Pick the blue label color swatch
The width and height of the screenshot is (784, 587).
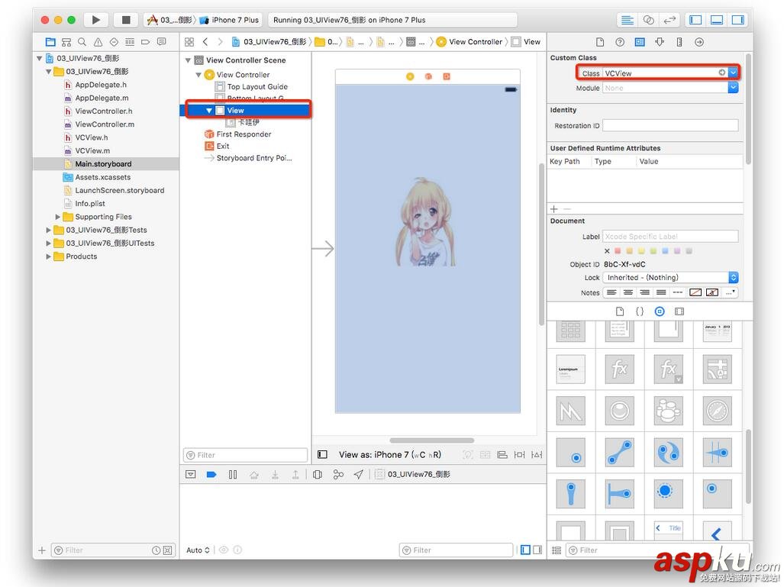pos(665,251)
